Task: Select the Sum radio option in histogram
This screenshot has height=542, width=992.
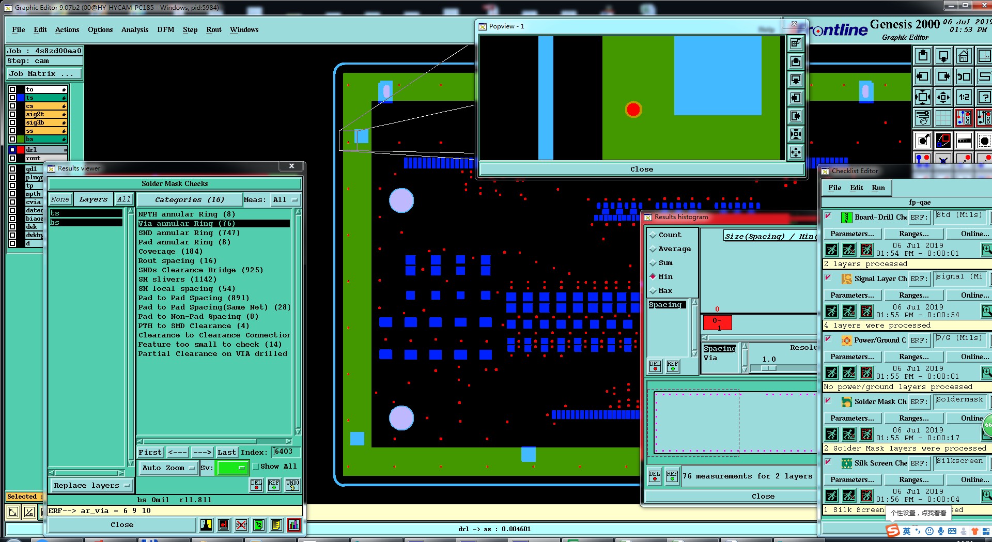Action: point(661,262)
